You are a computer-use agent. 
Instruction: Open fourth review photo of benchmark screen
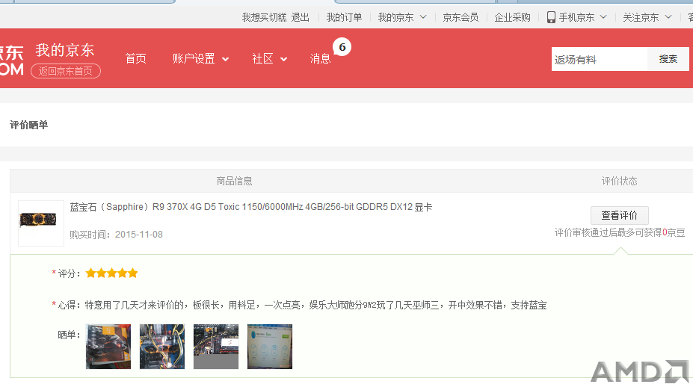tap(270, 347)
